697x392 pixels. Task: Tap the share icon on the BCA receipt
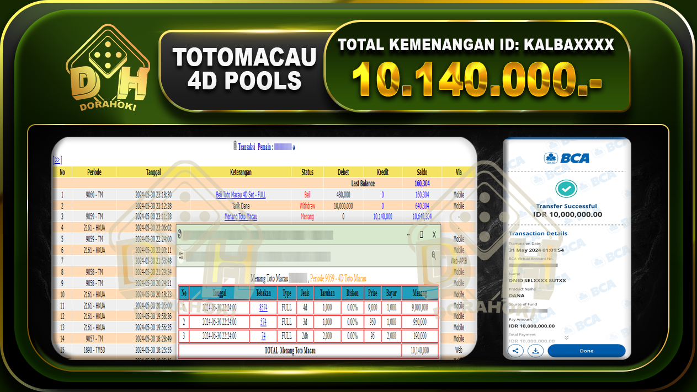tap(515, 351)
